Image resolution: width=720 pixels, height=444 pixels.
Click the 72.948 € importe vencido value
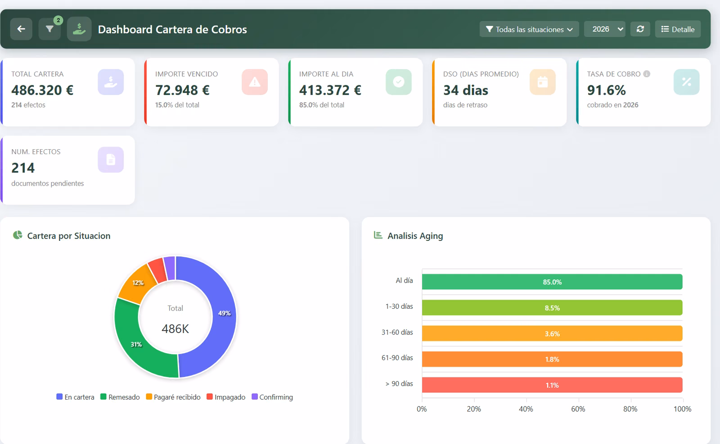(182, 90)
